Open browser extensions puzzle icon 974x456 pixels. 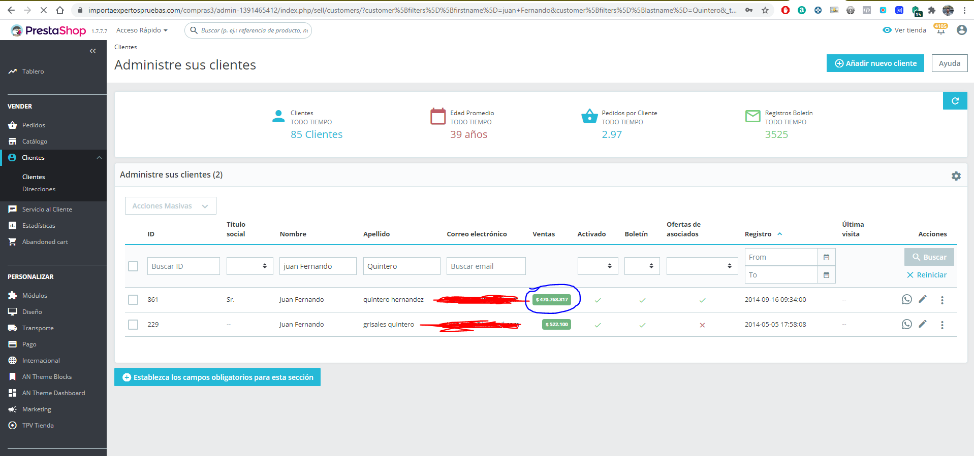[x=932, y=10]
